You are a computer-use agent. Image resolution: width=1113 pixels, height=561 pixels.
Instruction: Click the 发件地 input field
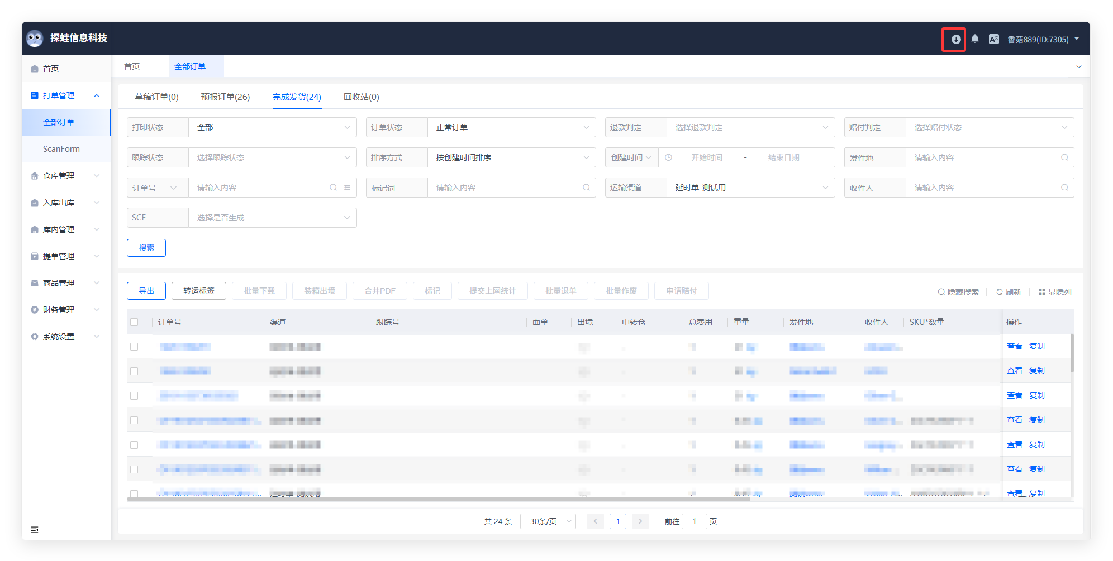pos(983,157)
